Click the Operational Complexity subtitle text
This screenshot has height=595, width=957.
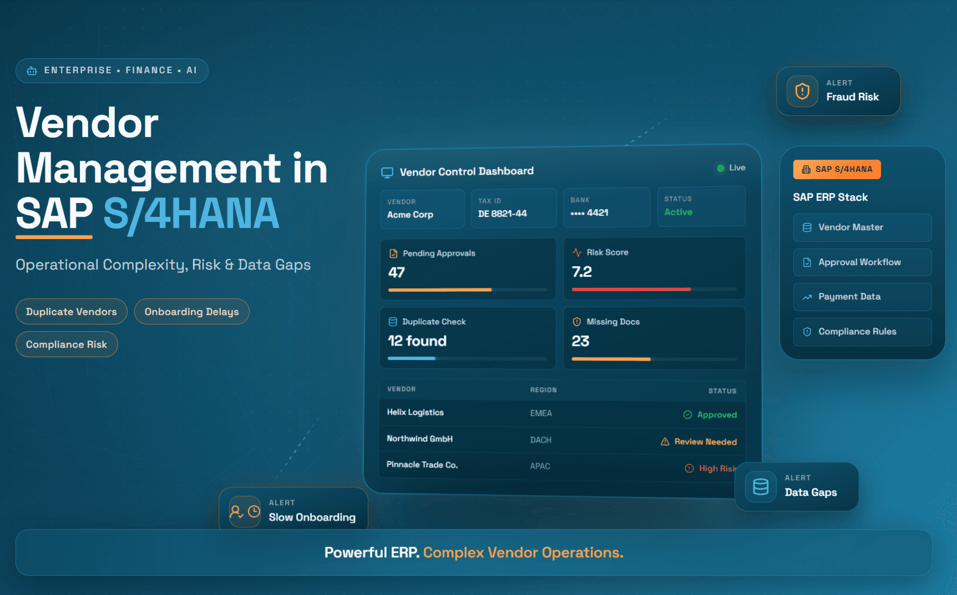pyautogui.click(x=163, y=265)
